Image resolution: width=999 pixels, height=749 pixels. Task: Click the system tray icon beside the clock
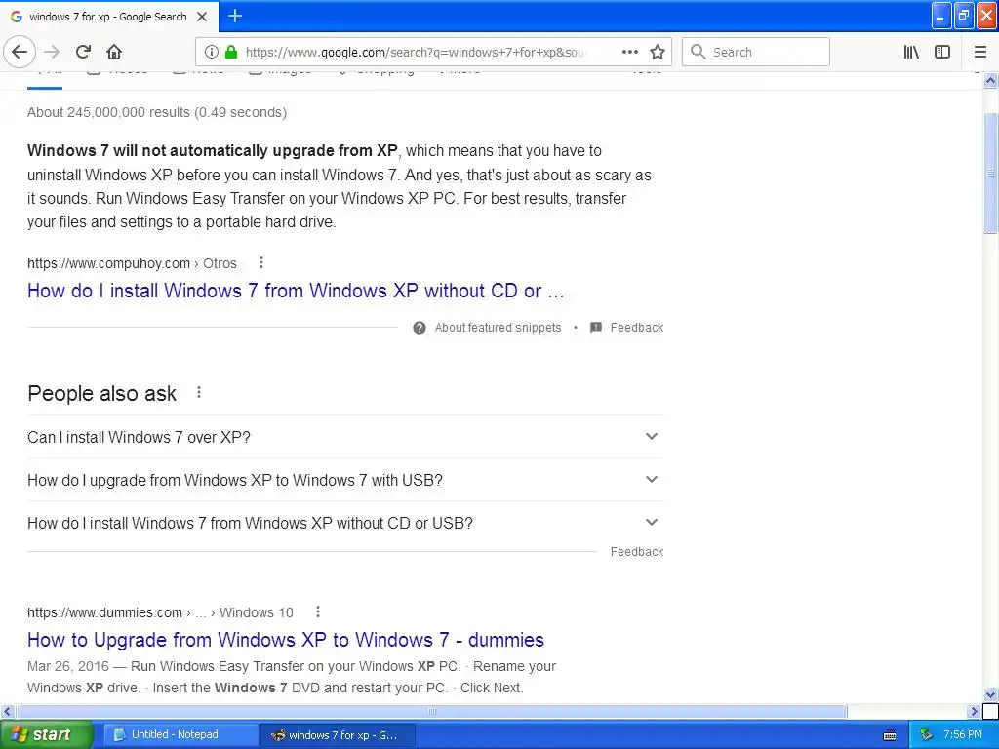[x=927, y=734]
